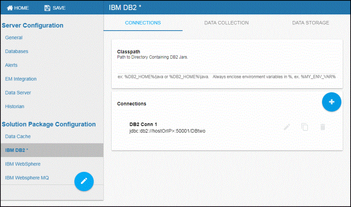Click the blue plus add connection button
Screen dimensions: 351x207
pos(331,102)
